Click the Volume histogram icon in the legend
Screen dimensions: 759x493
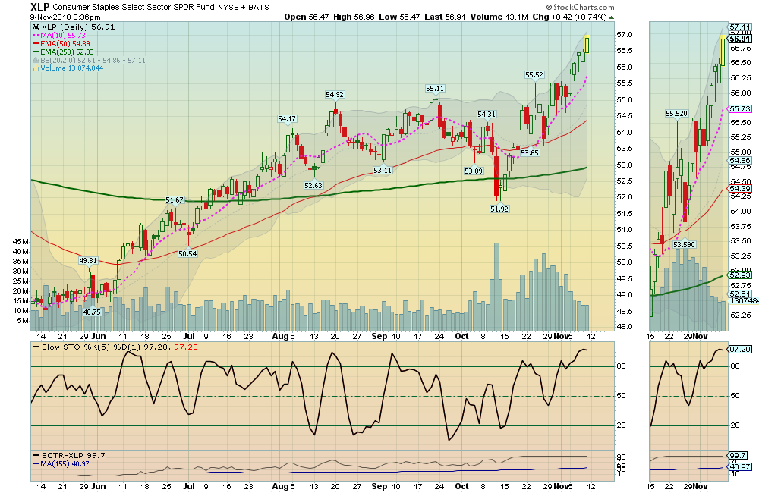pos(36,68)
